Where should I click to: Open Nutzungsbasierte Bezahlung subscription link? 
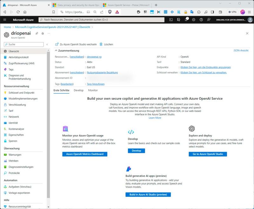coord(102,73)
